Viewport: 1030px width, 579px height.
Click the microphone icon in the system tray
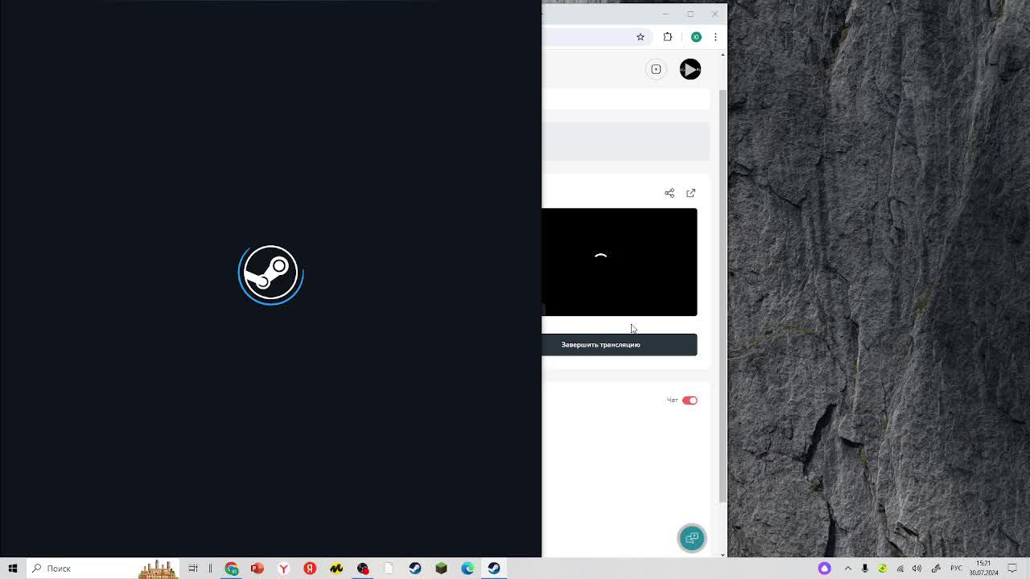(x=865, y=569)
